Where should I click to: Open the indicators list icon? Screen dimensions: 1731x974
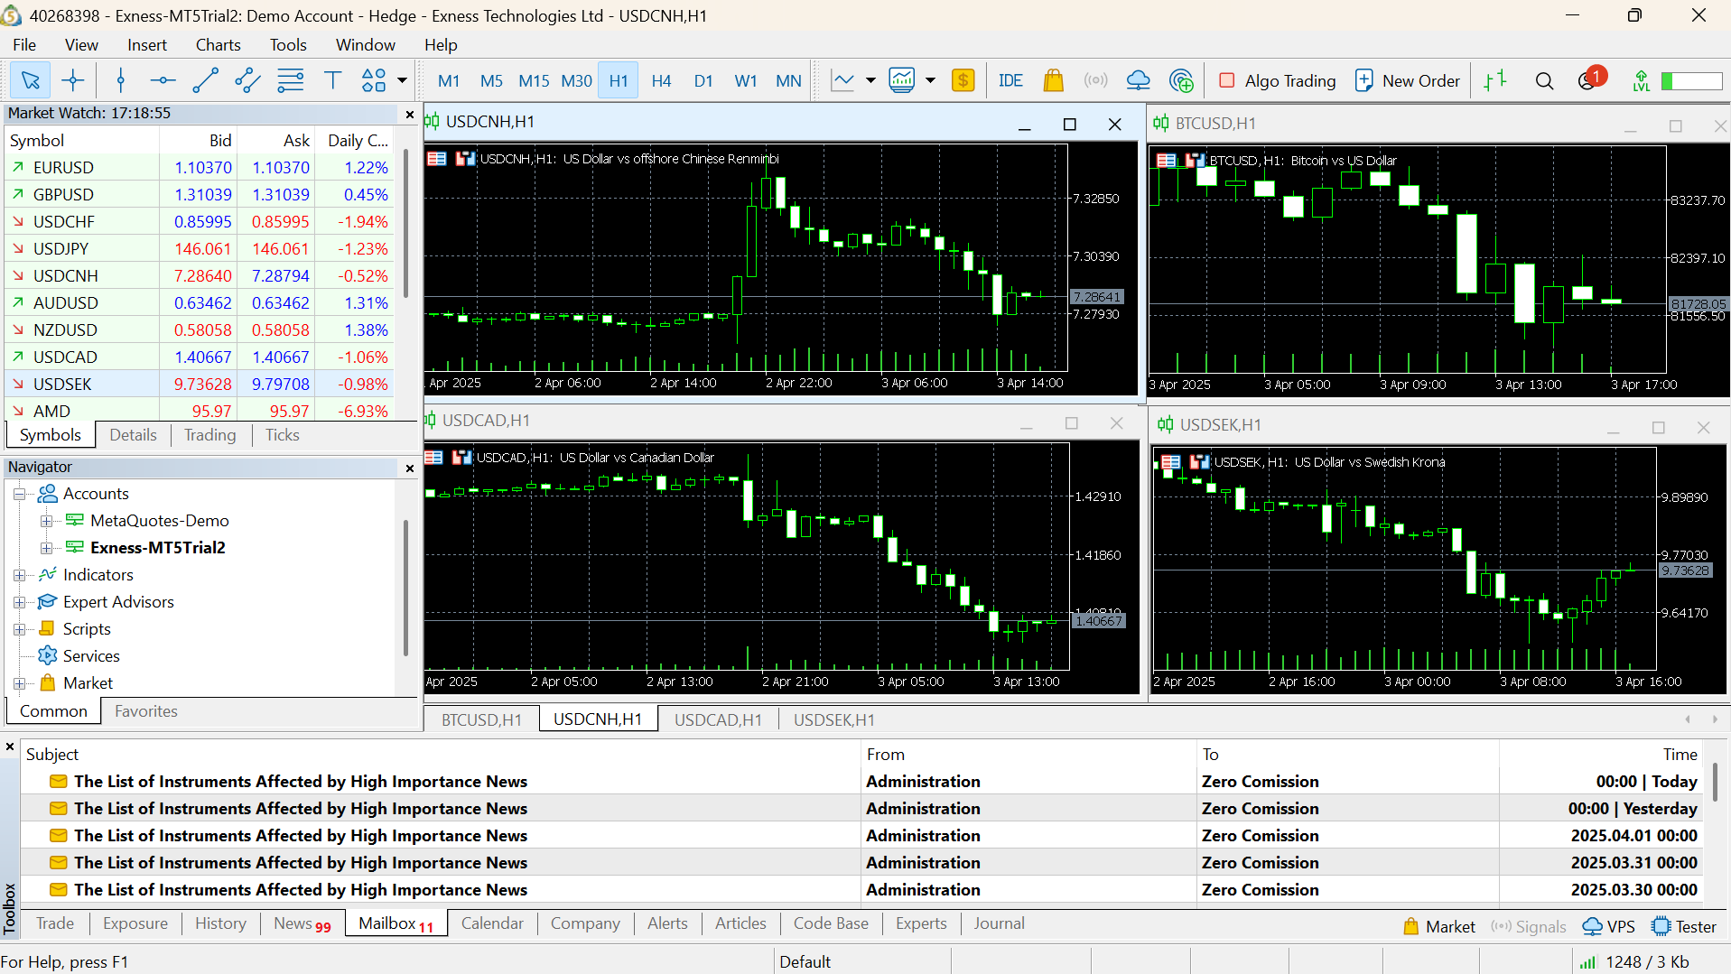pyautogui.click(x=902, y=80)
